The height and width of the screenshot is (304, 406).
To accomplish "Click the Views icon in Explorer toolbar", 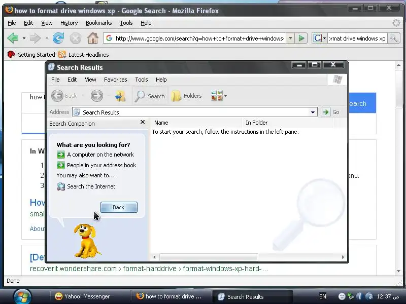I will 217,96.
